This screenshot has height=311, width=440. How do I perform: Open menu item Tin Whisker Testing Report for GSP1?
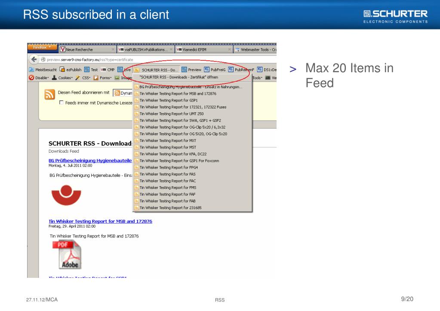tap(193, 101)
